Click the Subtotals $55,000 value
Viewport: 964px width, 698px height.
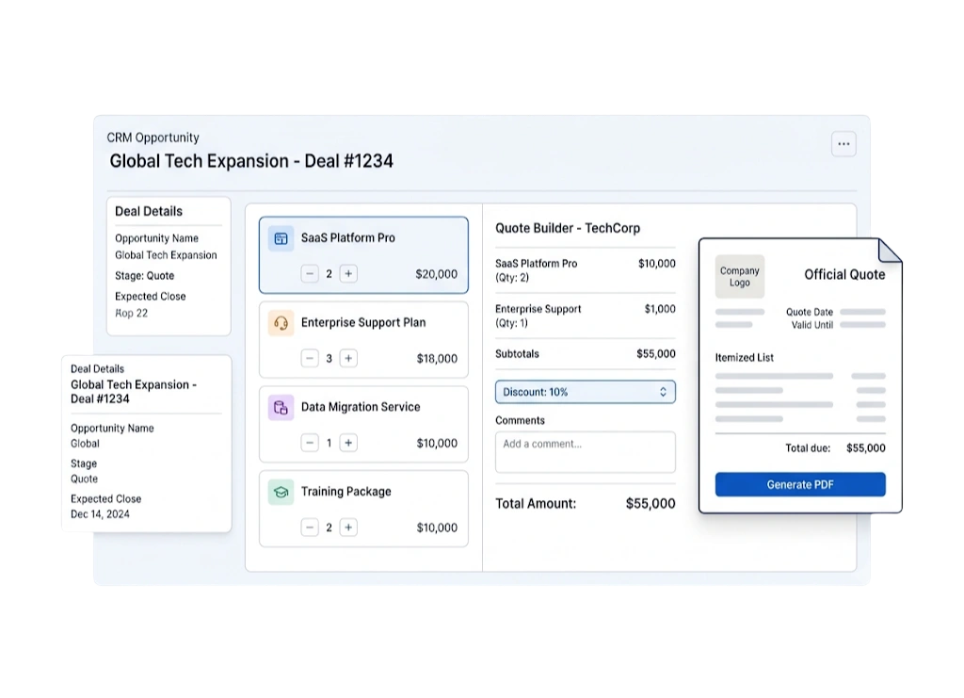coord(656,353)
